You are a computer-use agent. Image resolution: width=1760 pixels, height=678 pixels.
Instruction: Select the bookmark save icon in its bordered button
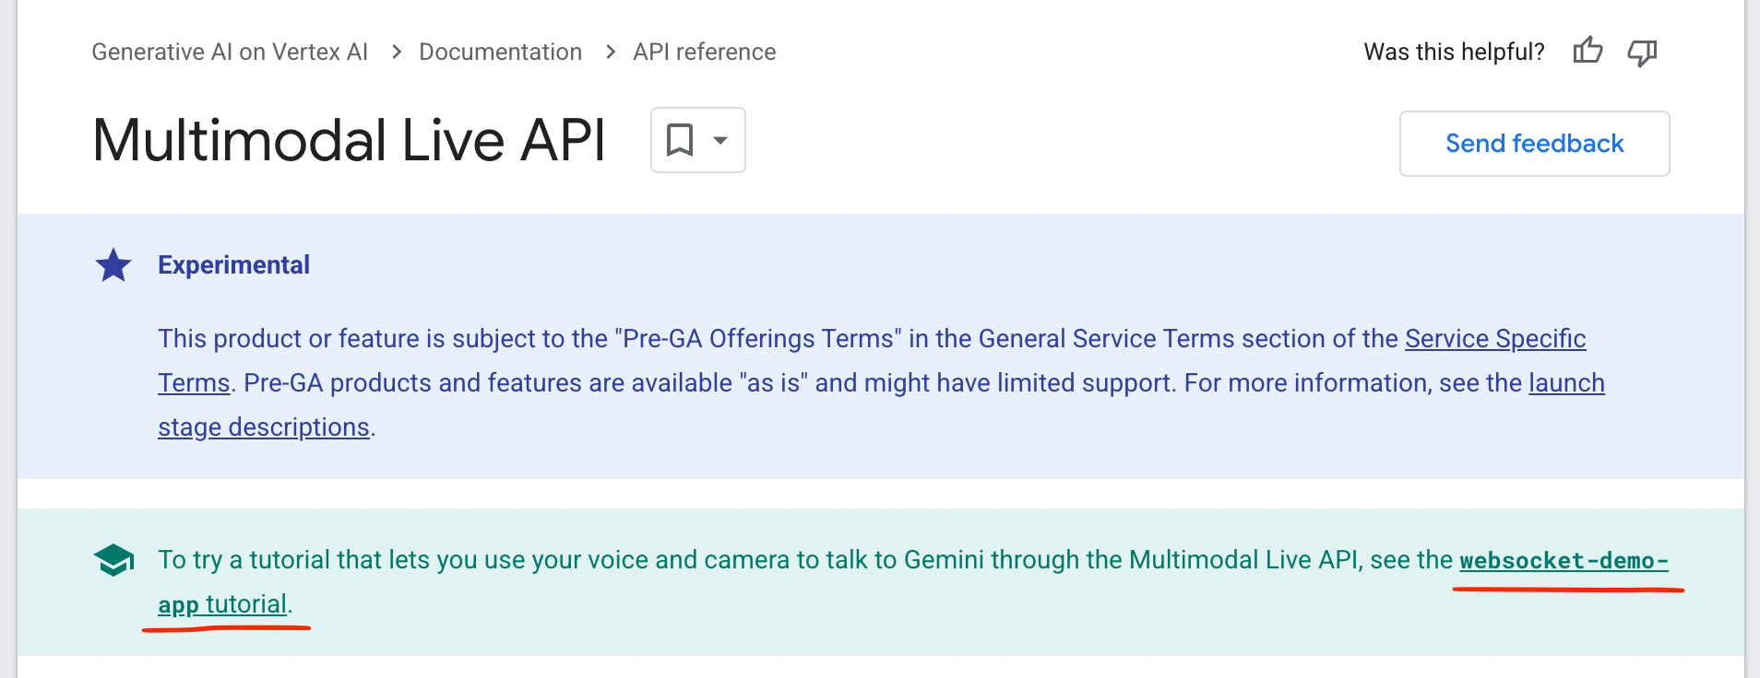pos(680,140)
